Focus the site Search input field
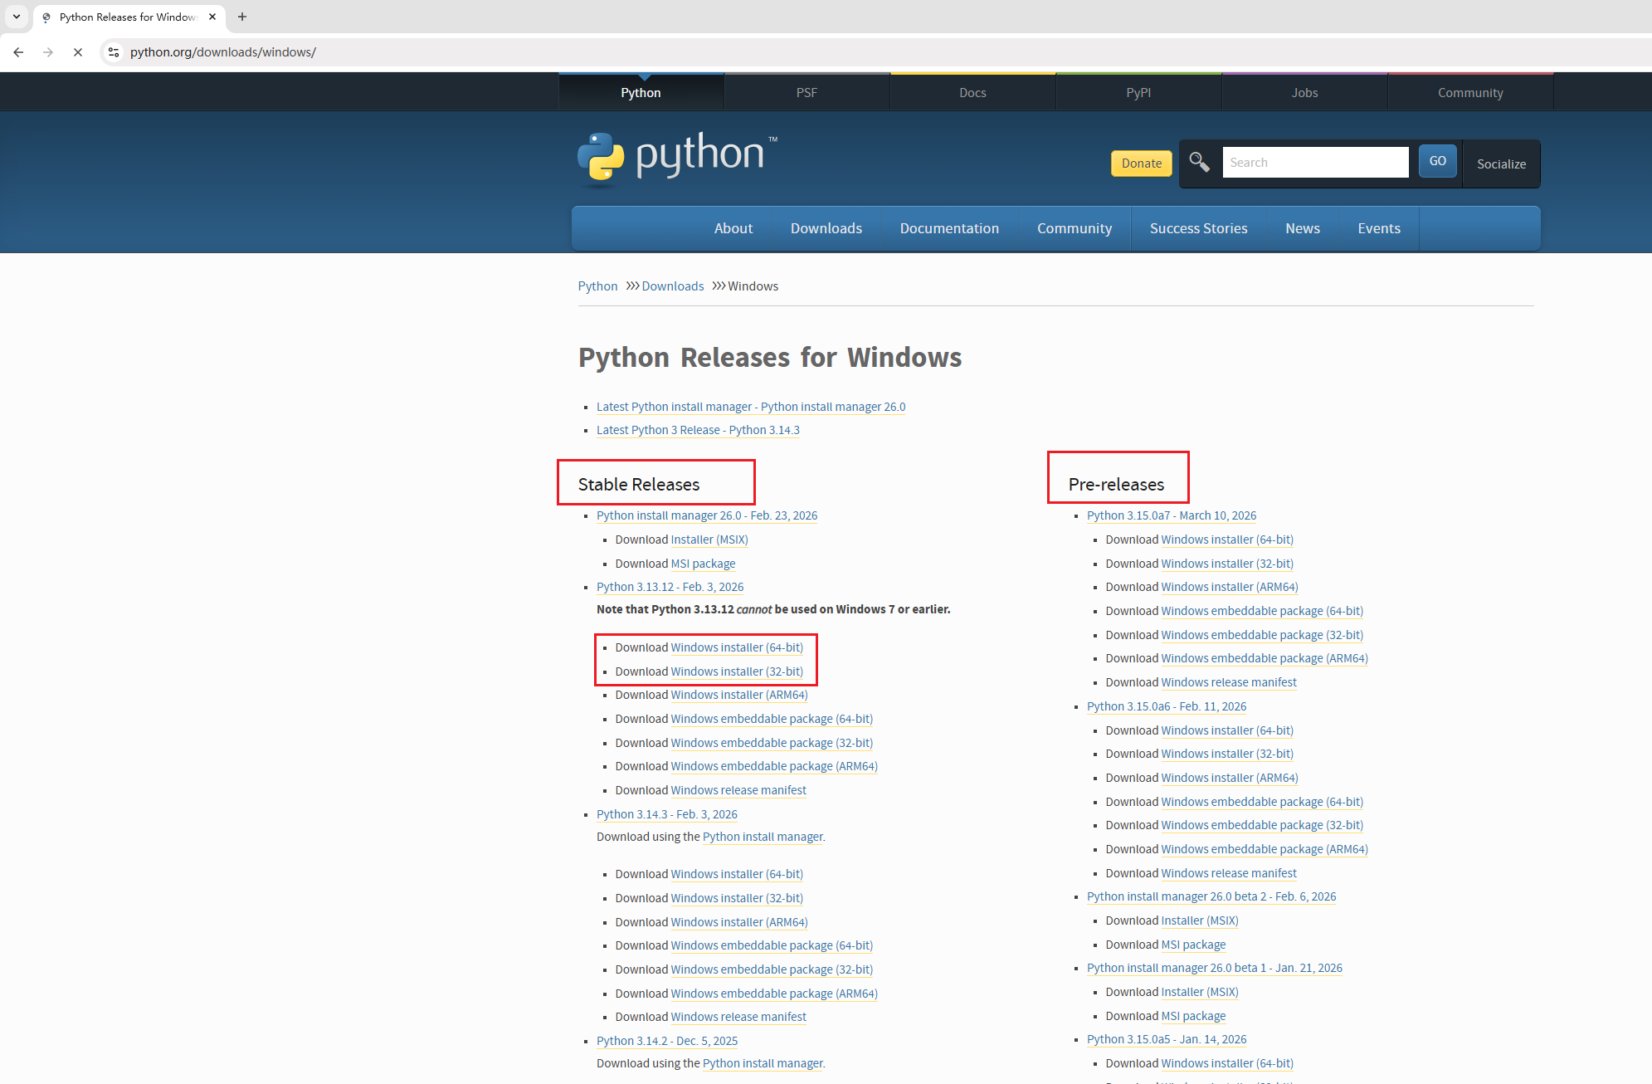The width and height of the screenshot is (1652, 1084). 1315,163
